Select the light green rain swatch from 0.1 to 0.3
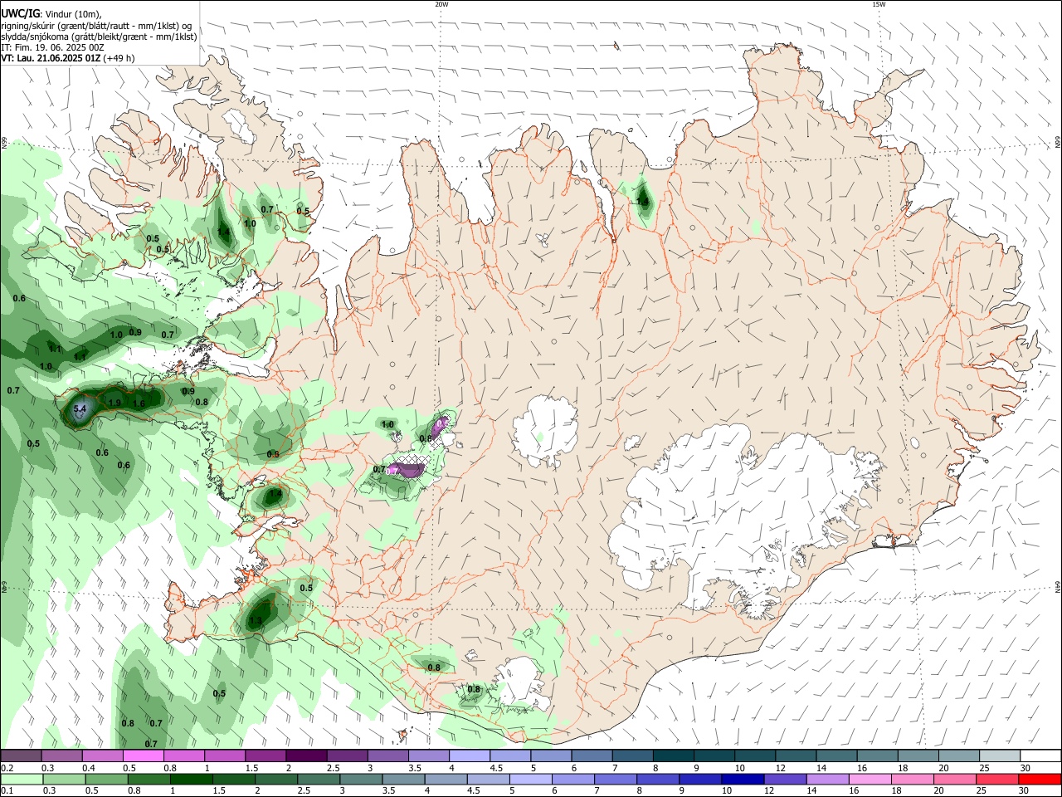The width and height of the screenshot is (1062, 797). 21,779
